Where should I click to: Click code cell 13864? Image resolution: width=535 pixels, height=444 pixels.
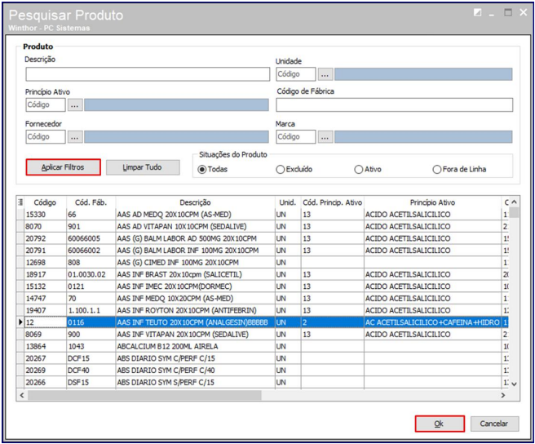click(46, 346)
